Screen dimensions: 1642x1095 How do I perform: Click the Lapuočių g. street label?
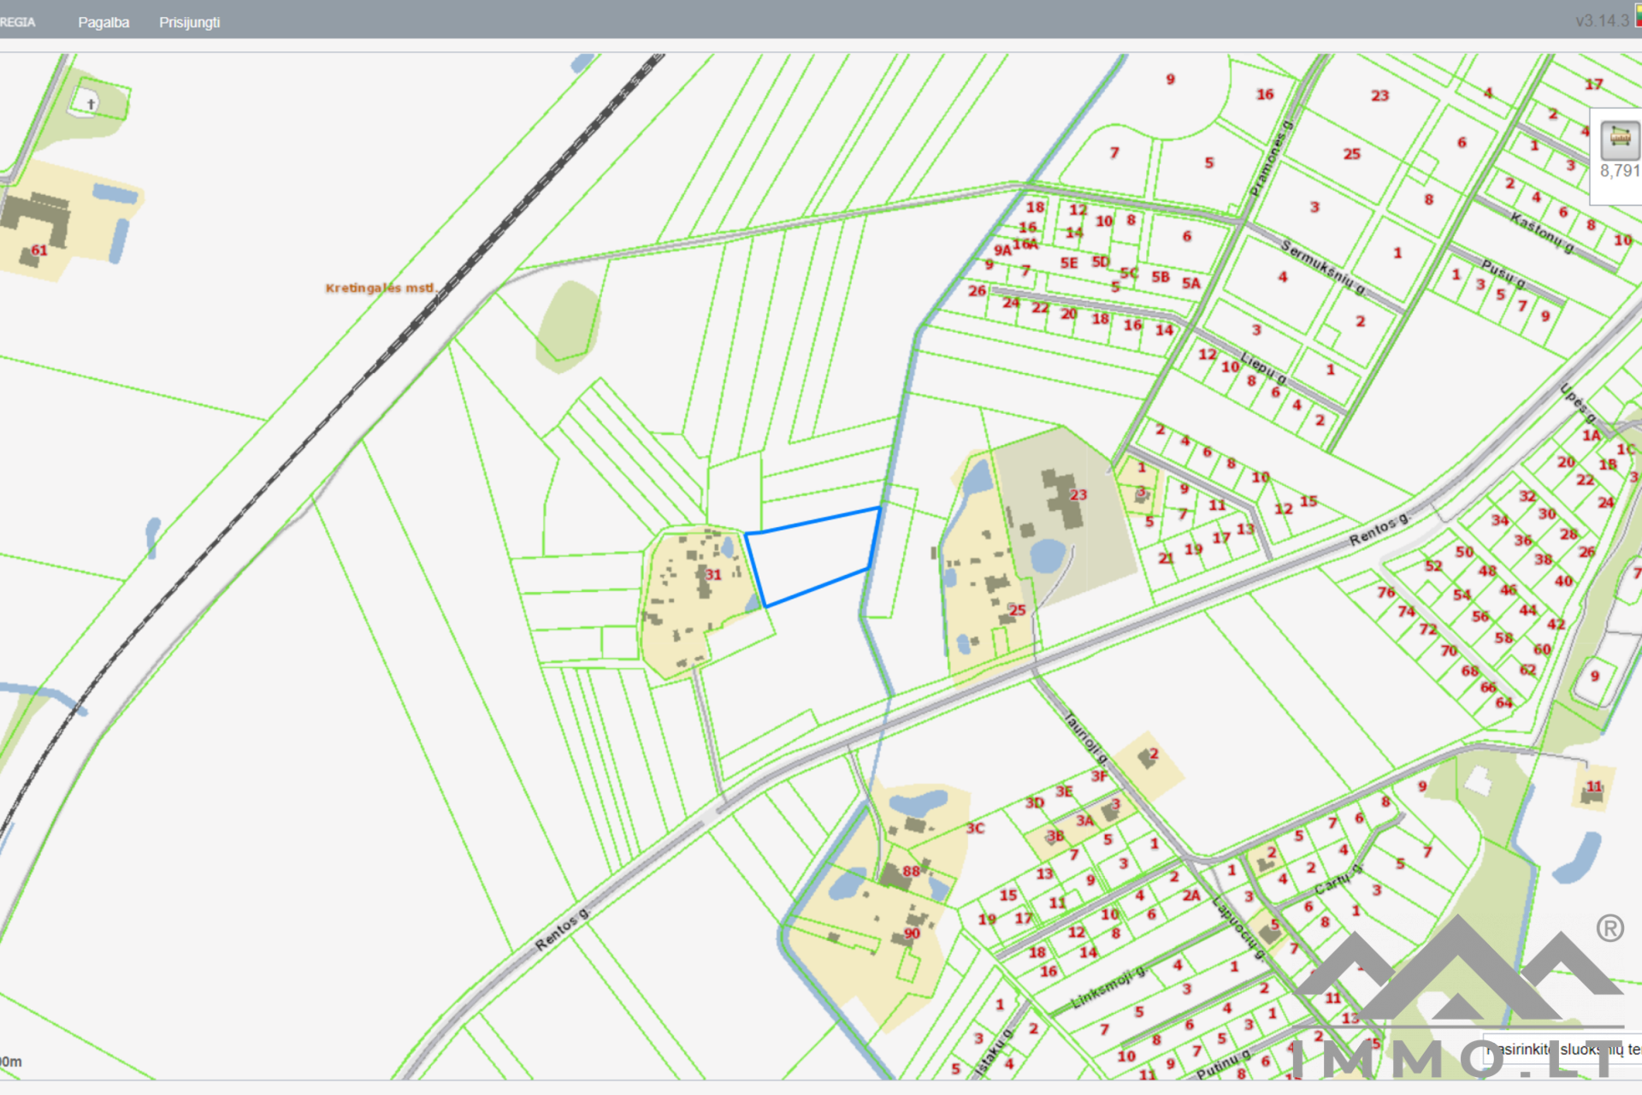(1238, 928)
